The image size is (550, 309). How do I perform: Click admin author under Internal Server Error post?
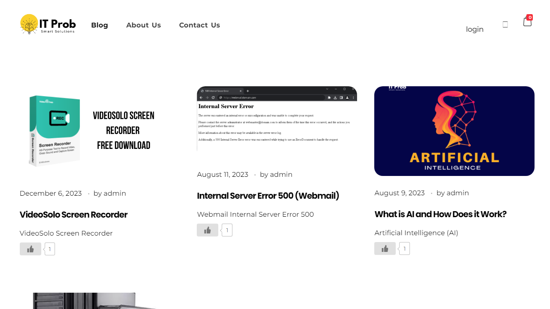[x=281, y=174]
